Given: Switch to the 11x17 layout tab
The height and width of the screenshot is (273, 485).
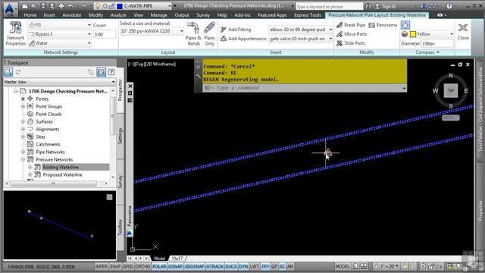Looking at the screenshot, I should (177, 258).
